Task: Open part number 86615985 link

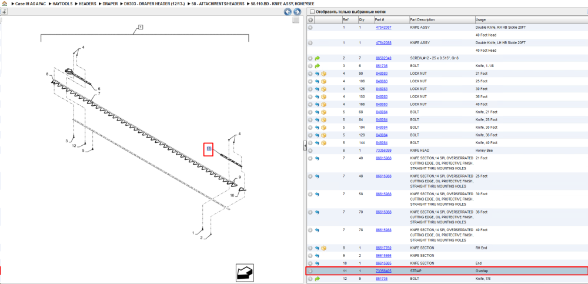Action: (x=383, y=263)
